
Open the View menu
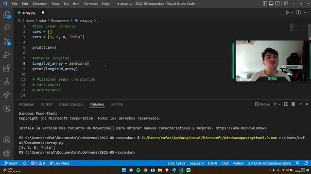55,4
